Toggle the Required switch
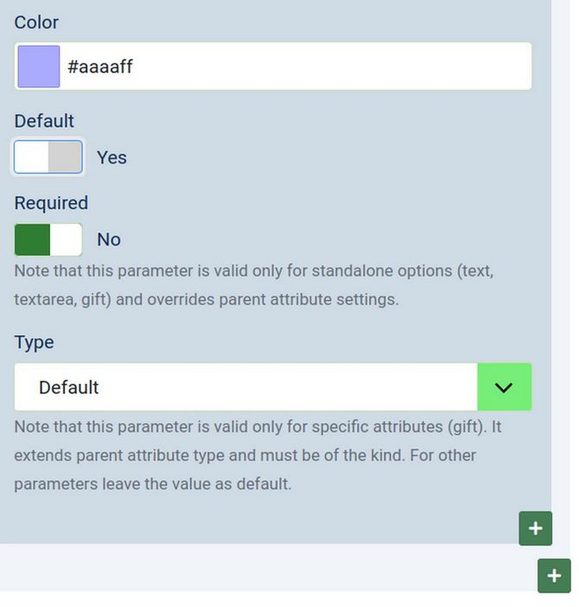Viewport: 579px width, 607px height. pos(48,240)
